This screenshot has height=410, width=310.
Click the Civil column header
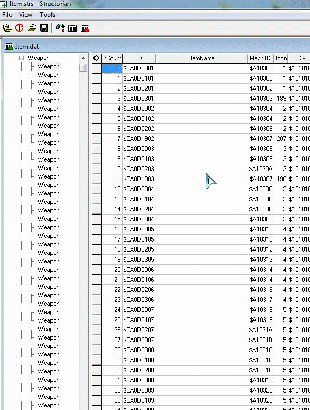[299, 58]
